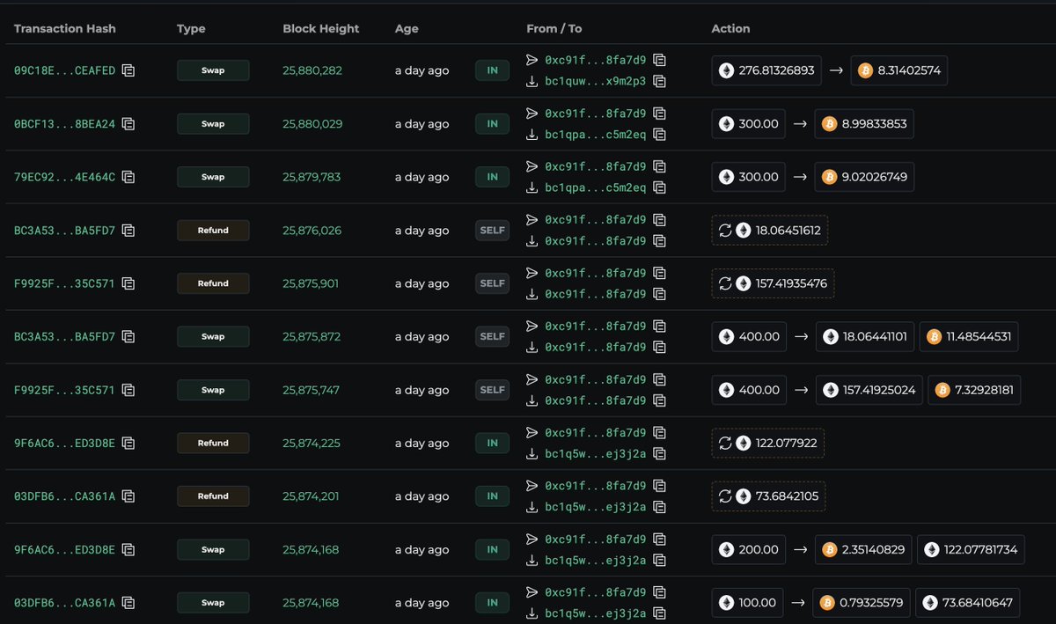
Task: Click the paper-plane send icon in first row
Action: click(532, 60)
